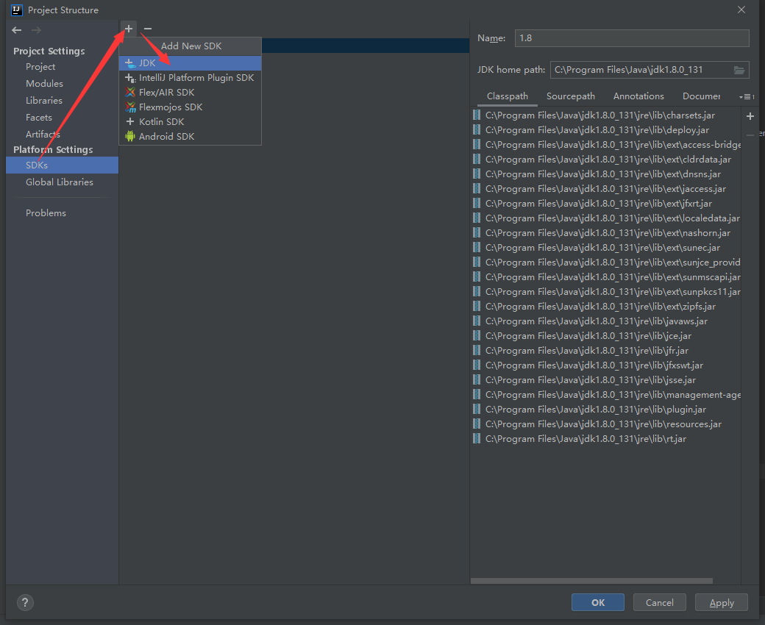Viewport: 765px width, 625px height.
Task: Click the Flex/AIR SDK icon
Action: (x=129, y=92)
